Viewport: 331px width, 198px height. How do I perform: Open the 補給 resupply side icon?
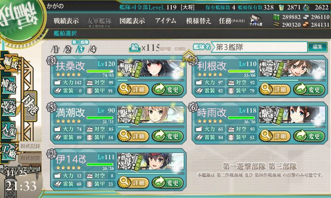coord(9,85)
